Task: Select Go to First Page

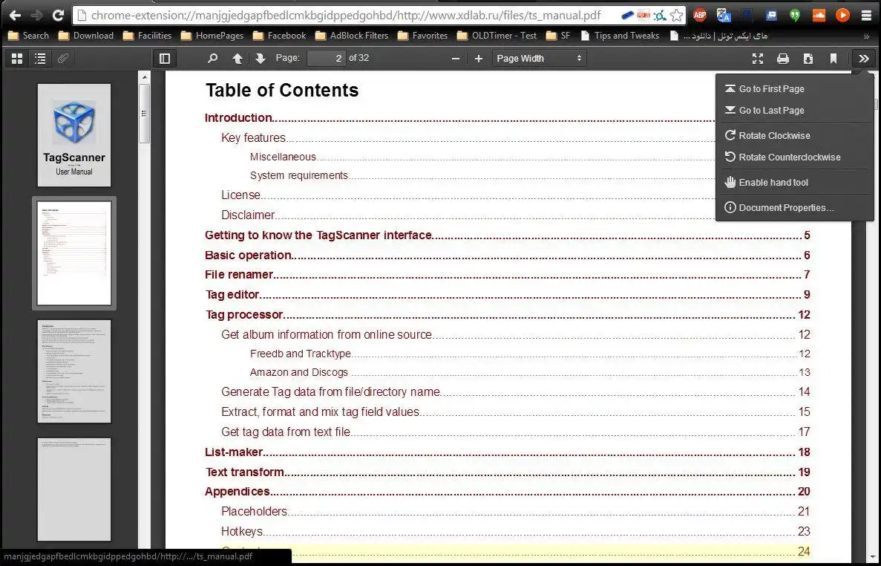Action: pos(794,89)
